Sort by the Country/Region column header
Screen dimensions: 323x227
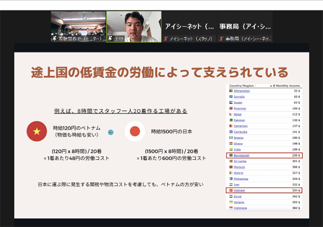coord(242,86)
